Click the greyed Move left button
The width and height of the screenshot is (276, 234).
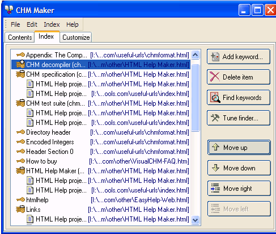[239, 209]
